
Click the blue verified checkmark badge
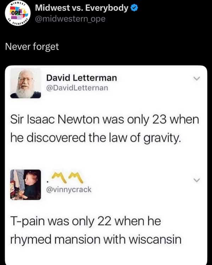click(x=134, y=8)
